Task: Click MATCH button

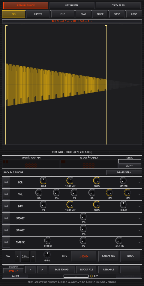Action: 131,256
